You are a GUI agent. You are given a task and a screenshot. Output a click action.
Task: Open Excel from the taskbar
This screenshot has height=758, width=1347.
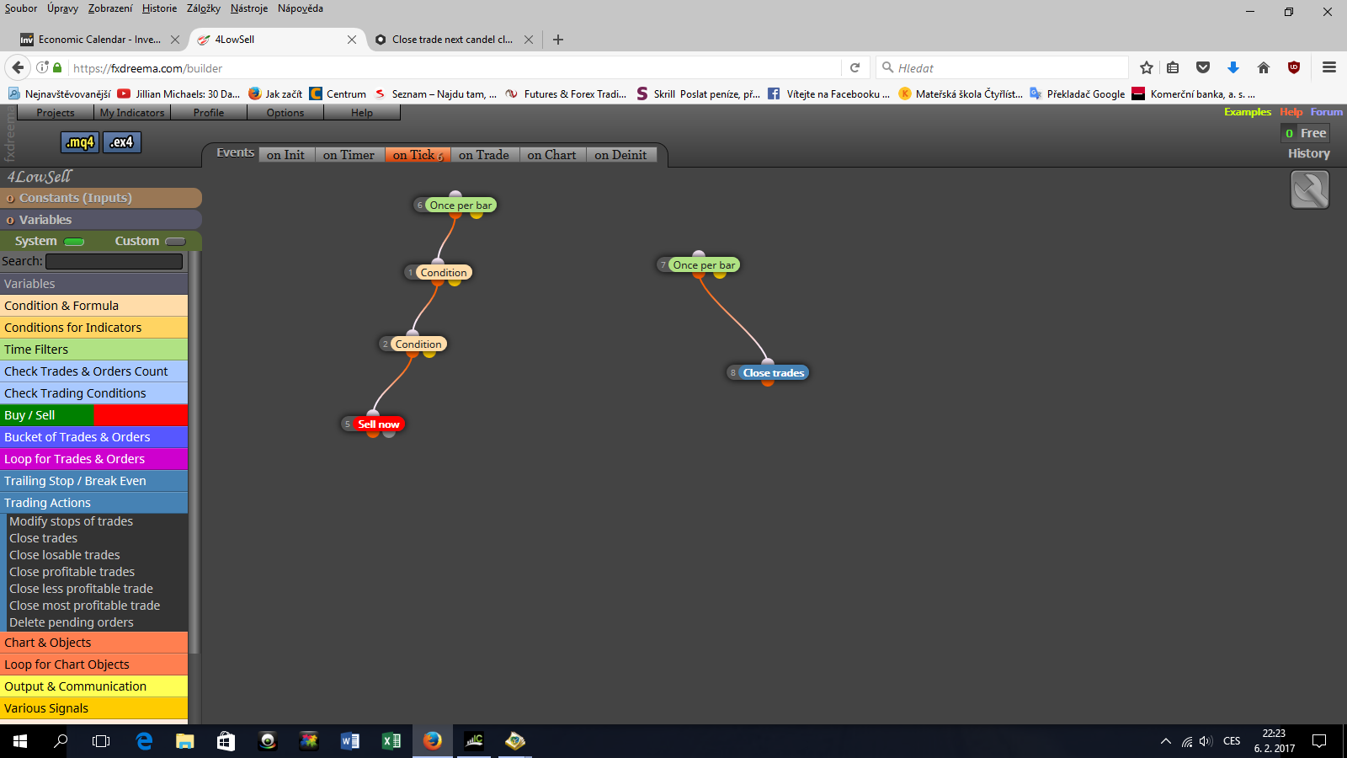tap(391, 741)
